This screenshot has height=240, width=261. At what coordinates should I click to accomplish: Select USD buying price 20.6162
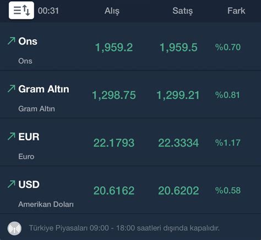114,191
